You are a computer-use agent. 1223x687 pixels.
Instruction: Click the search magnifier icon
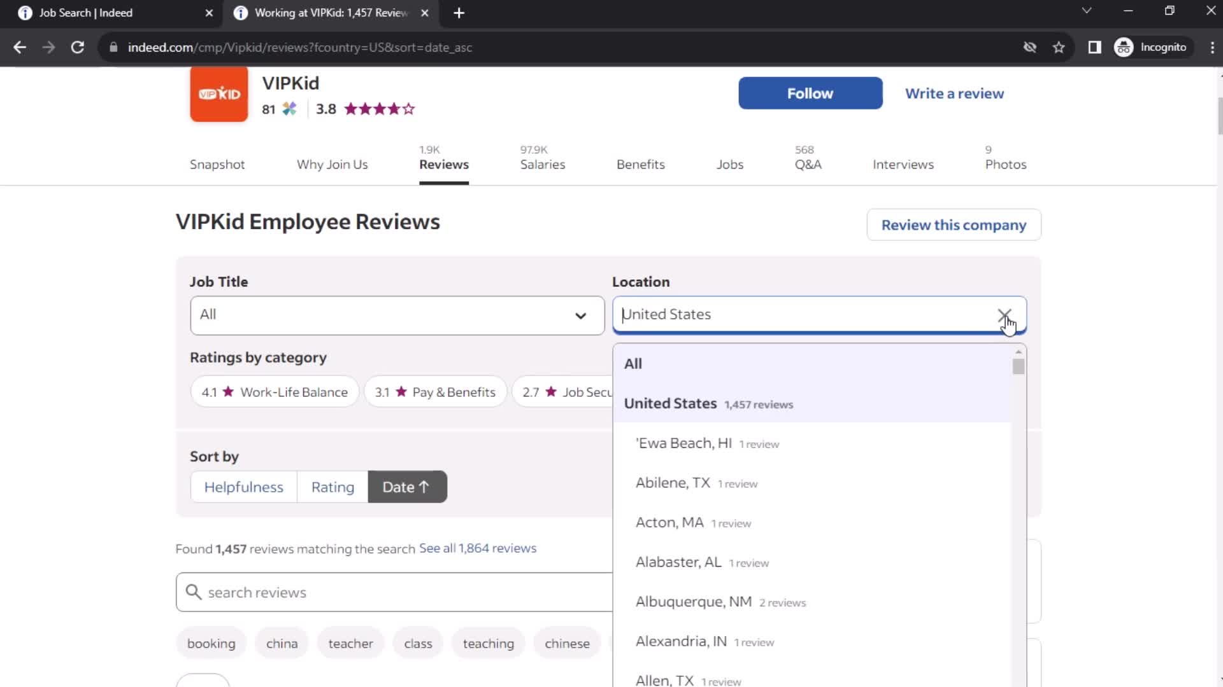(194, 592)
